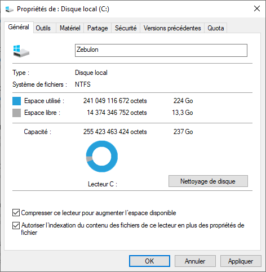
Task: Click the drive icon in the title bar
Action: coord(10,9)
